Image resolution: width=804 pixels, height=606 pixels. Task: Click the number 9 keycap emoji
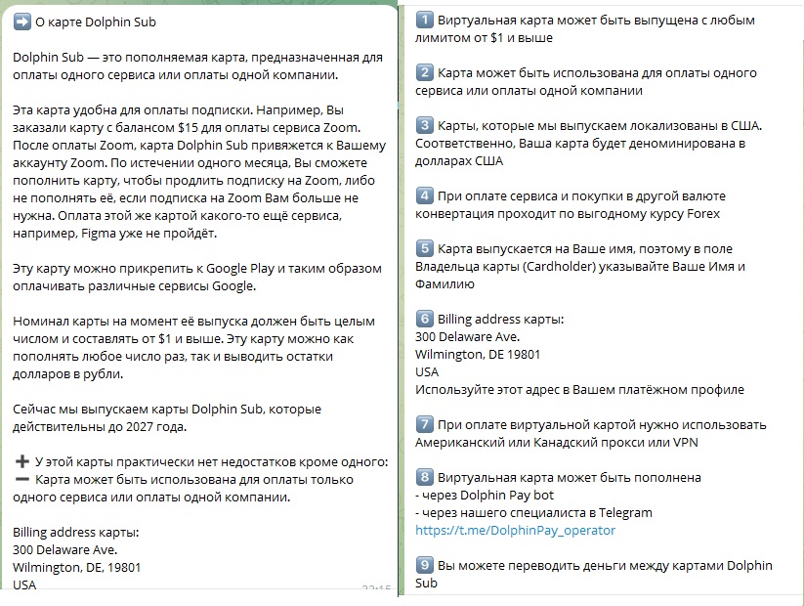tap(424, 566)
